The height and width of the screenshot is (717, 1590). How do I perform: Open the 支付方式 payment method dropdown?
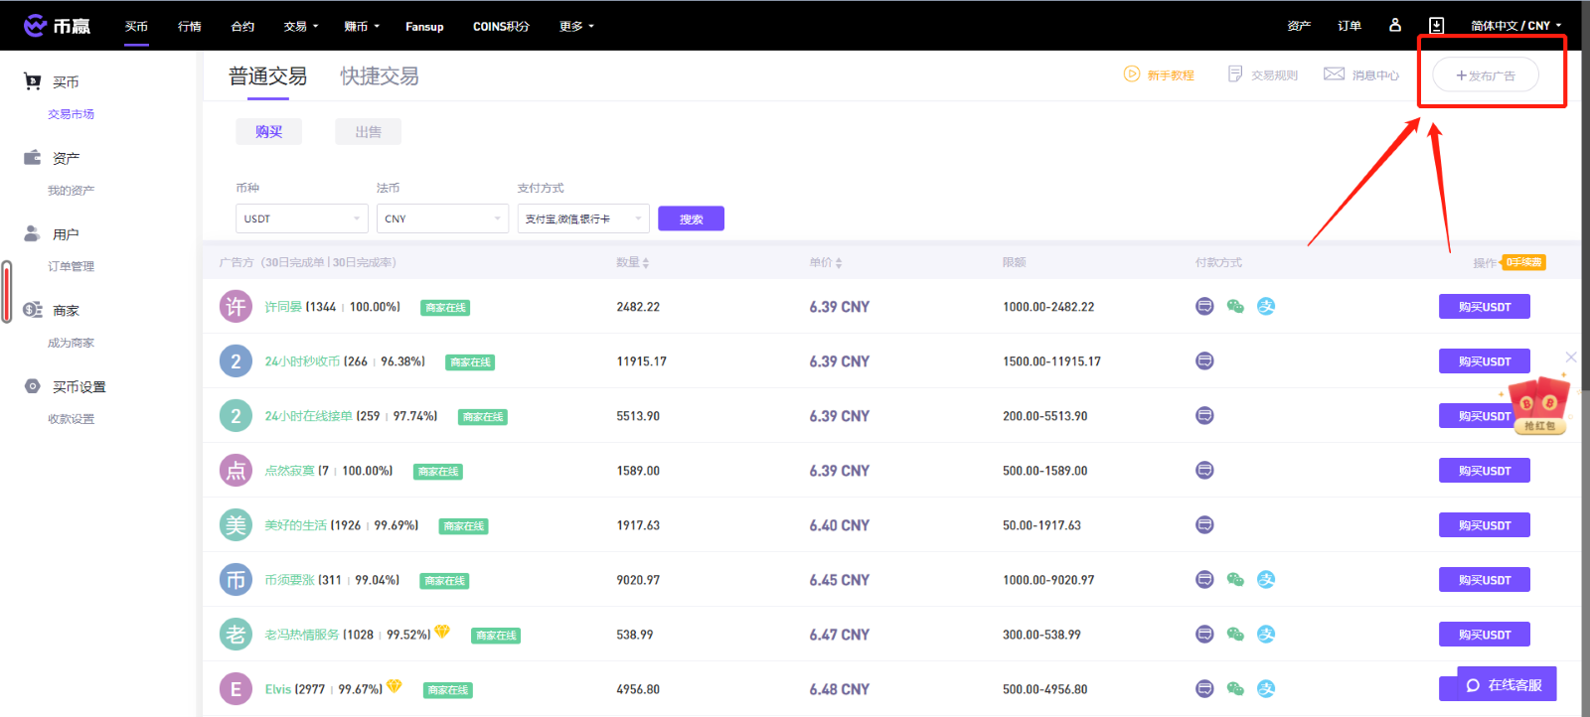pos(583,218)
